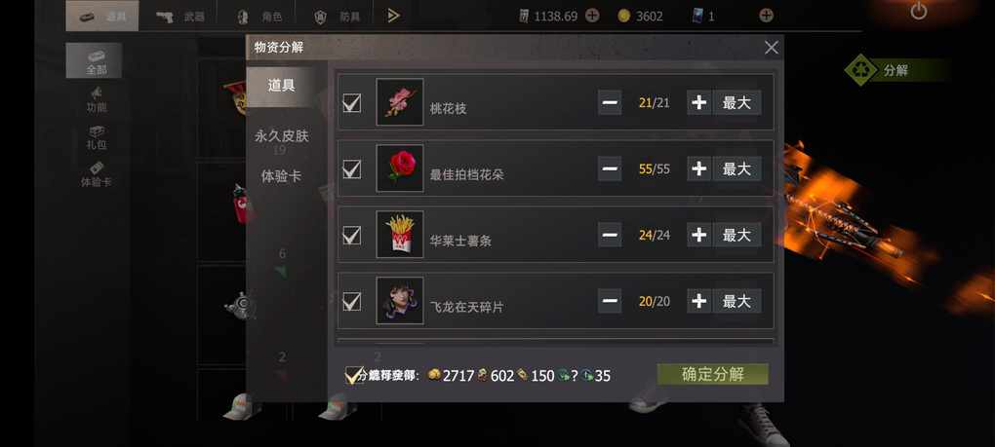Confirm with the 确定分解 button

pos(713,374)
